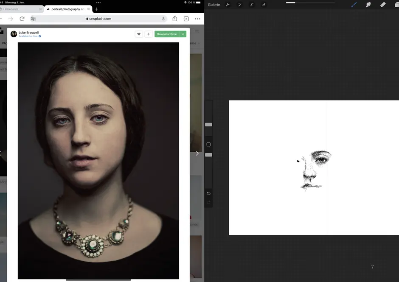Like the photo with heart button
399x282 pixels.
pyautogui.click(x=139, y=34)
